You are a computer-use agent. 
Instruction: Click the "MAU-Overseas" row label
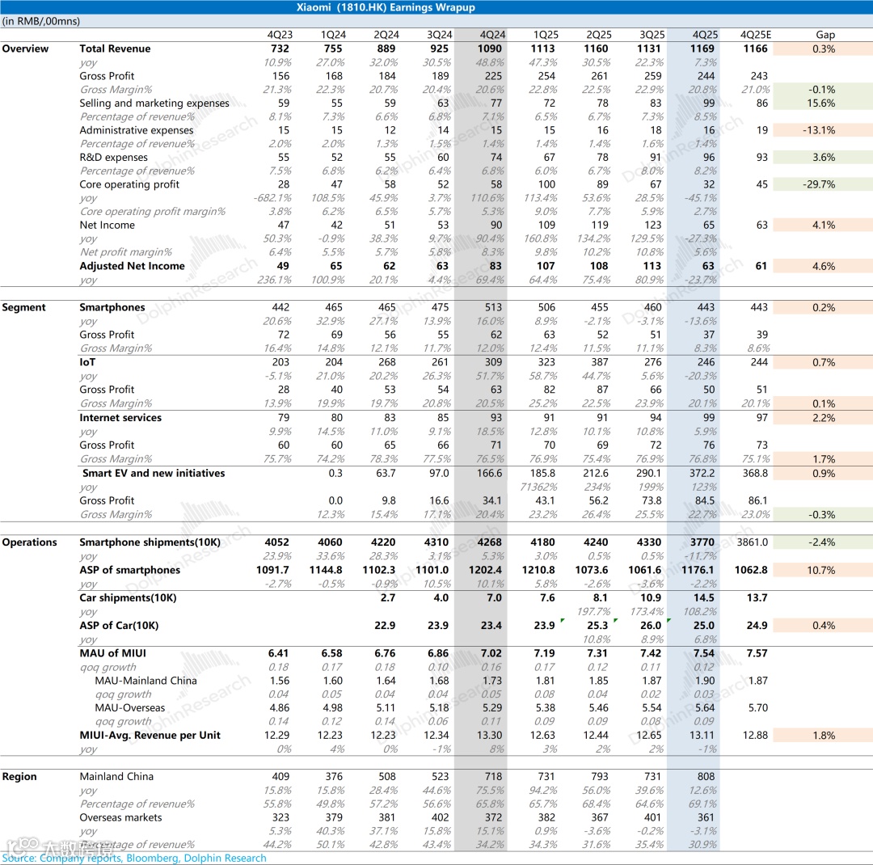coord(129,708)
